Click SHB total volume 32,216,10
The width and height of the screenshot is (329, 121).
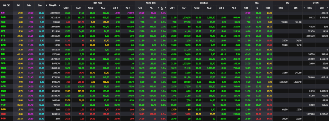[55, 17]
